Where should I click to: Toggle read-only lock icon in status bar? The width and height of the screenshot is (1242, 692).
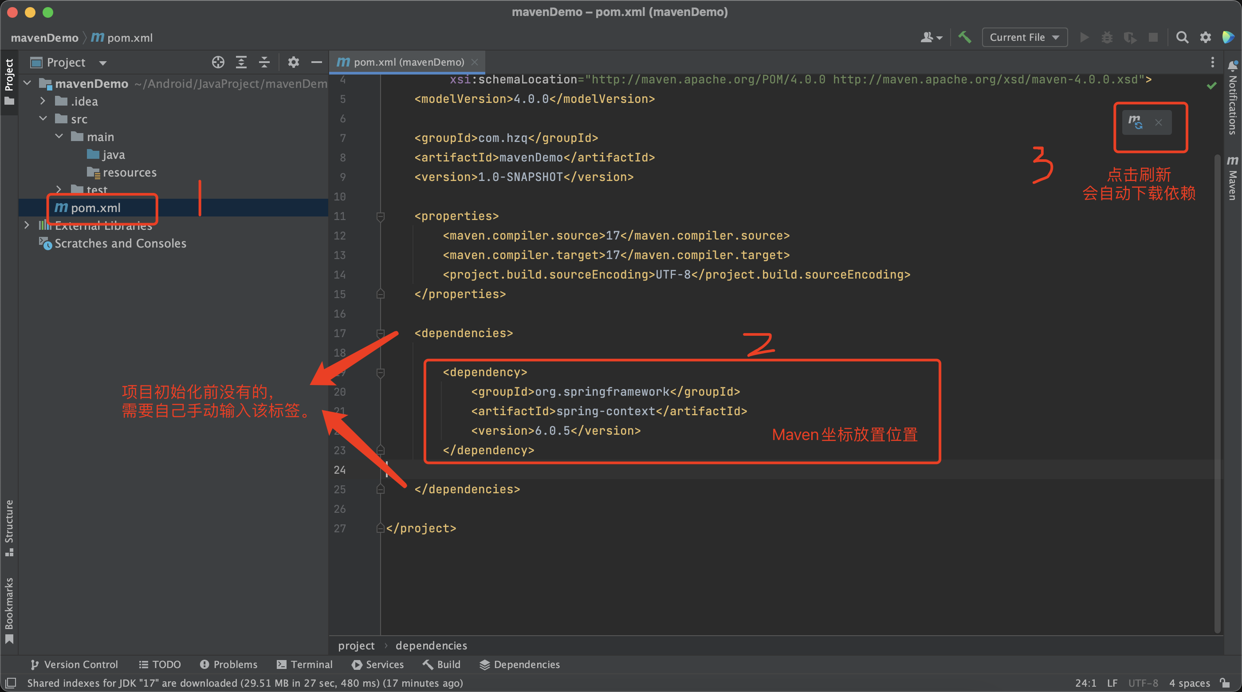pos(1224,683)
